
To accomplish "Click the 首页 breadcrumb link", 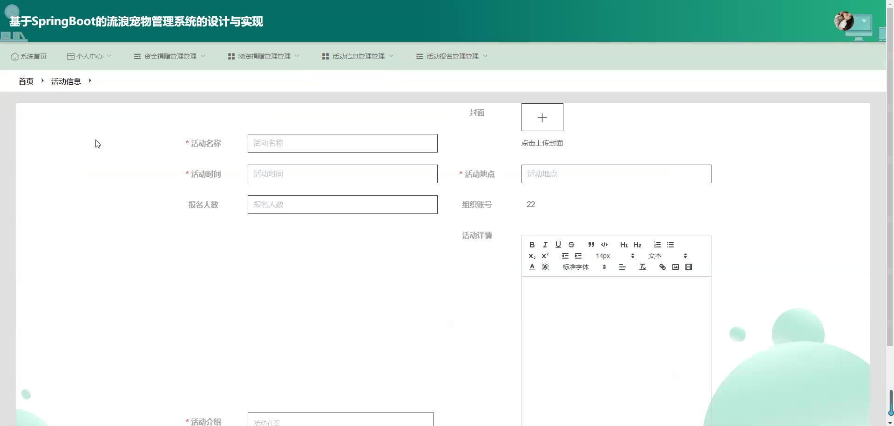I will [x=26, y=81].
